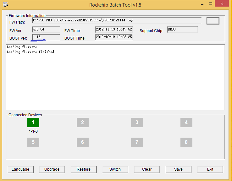Click the BOOT Ver field showing 1.18
The image size is (232, 181).
click(x=46, y=37)
